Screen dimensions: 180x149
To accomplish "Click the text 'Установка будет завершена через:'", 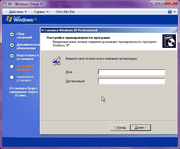I will pyautogui.click(x=24, y=90).
